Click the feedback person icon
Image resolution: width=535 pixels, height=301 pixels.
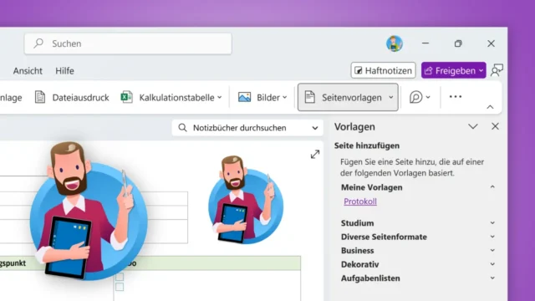pos(497,70)
